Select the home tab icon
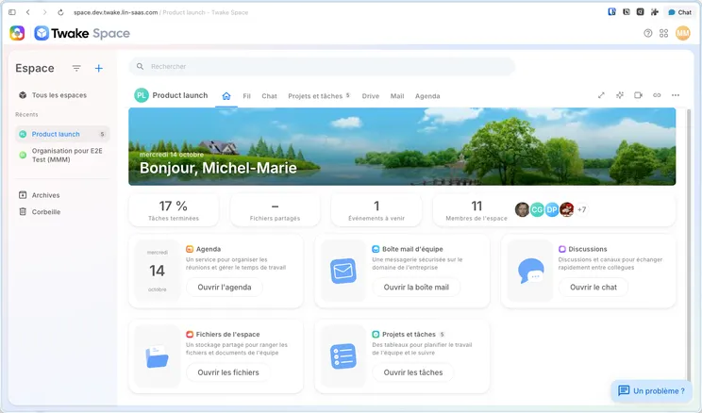 [x=226, y=96]
